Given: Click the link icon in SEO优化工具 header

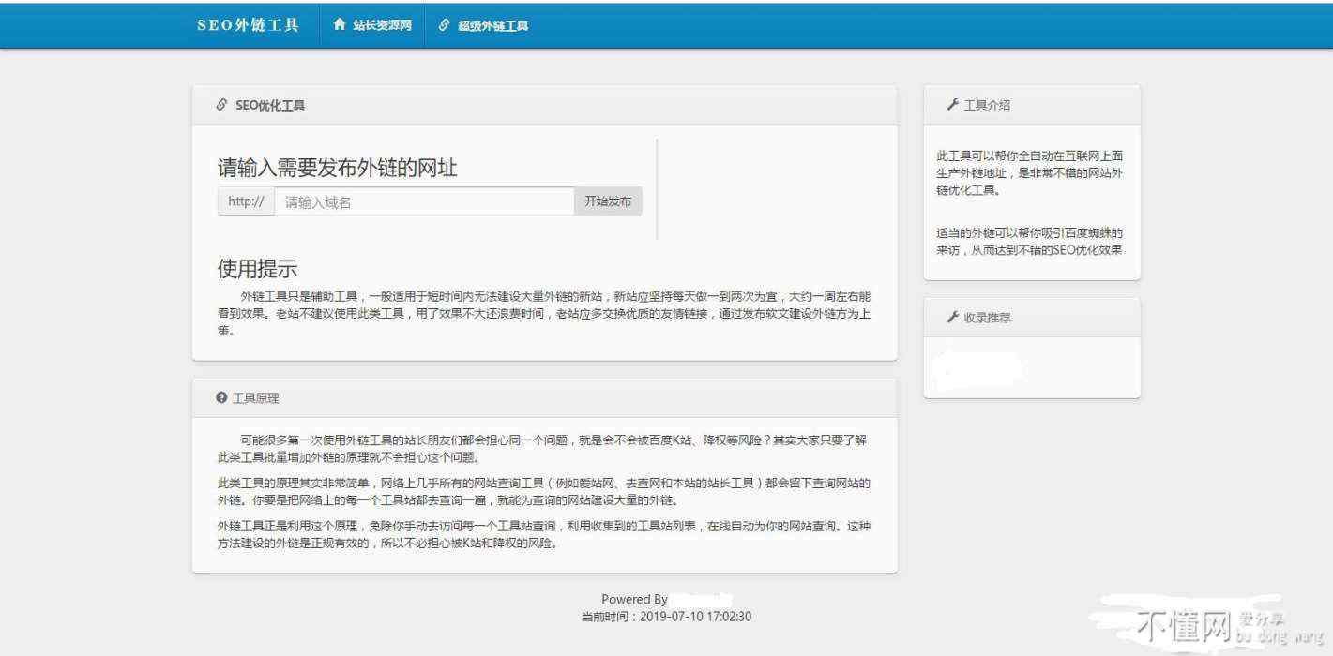Looking at the screenshot, I should click(221, 105).
